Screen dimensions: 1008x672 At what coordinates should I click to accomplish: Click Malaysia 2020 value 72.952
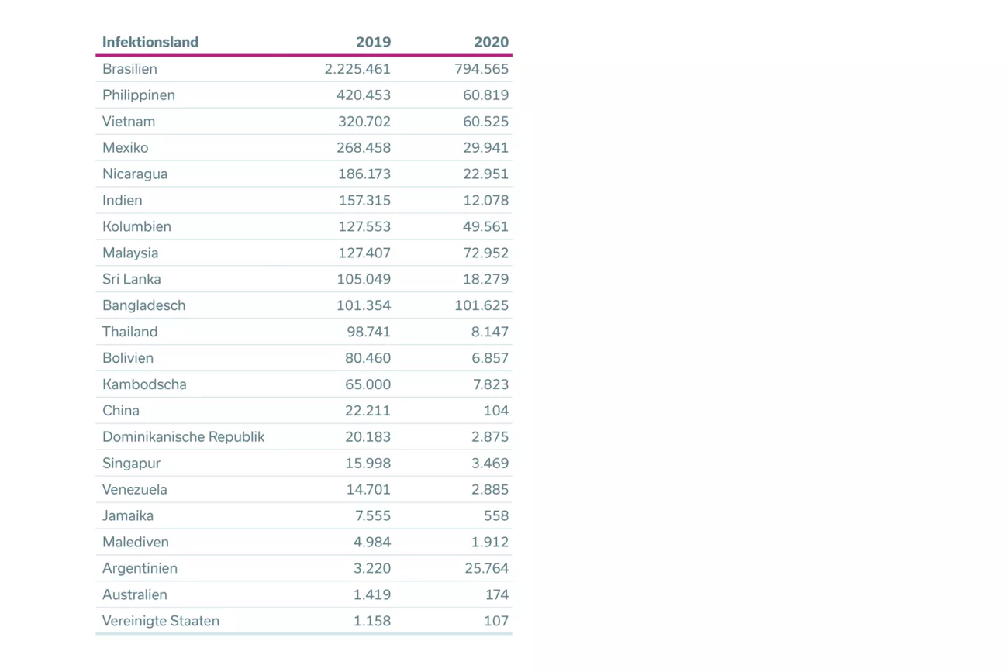click(x=486, y=253)
